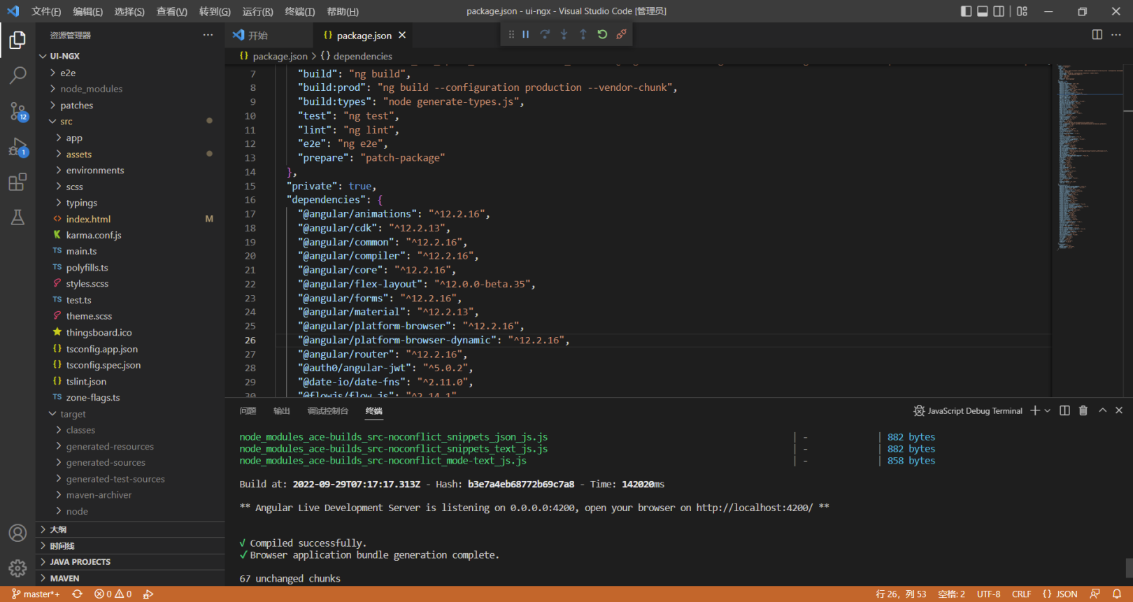Switch to the 问题 panel tab

pyautogui.click(x=248, y=411)
